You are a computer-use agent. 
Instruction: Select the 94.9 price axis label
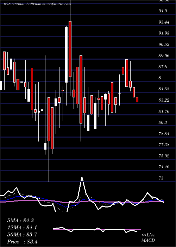point(163,11)
